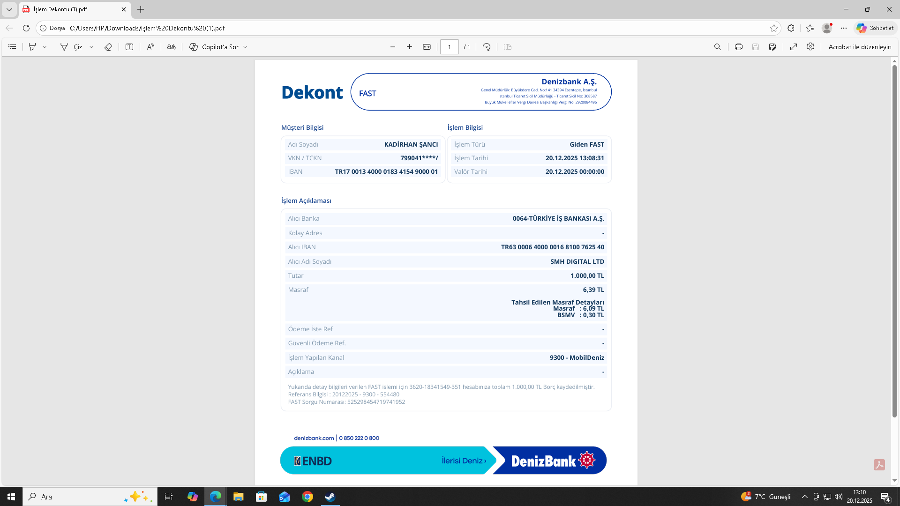Expand highlighter color options arrow
900x506 pixels.
[45, 47]
